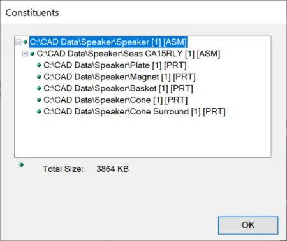Click the Total Size label
The height and width of the screenshot is (241, 287).
(63, 169)
